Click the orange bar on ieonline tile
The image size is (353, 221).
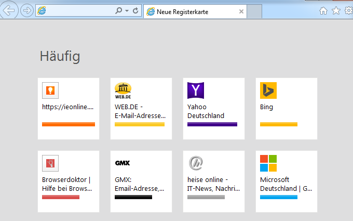(x=69, y=124)
